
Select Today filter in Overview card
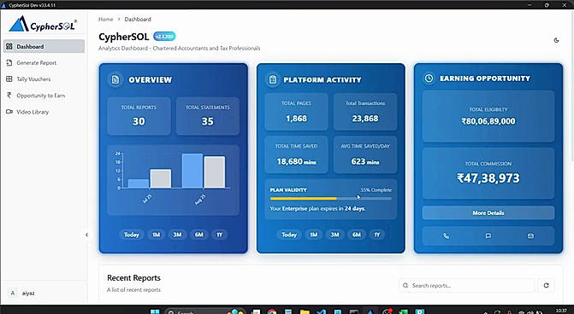[132, 235]
